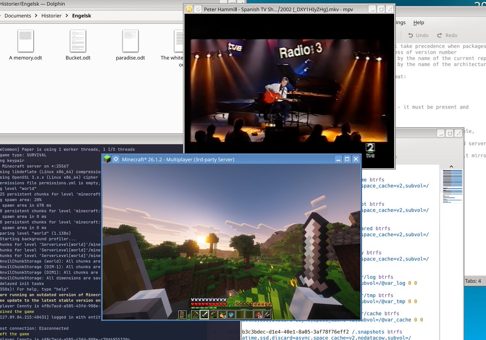Open paradise.odt document in Dolphin
The height and width of the screenshot is (340, 486).
130,45
